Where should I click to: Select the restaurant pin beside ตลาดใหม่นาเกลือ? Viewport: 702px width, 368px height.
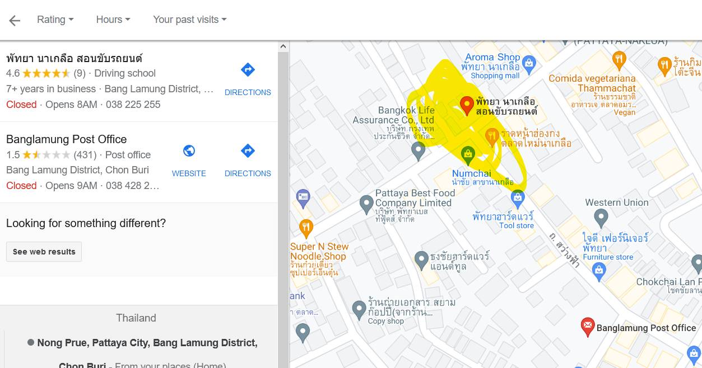pos(491,136)
